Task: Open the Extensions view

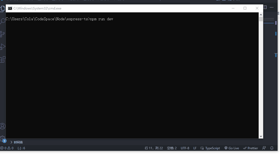Action: click(2, 59)
